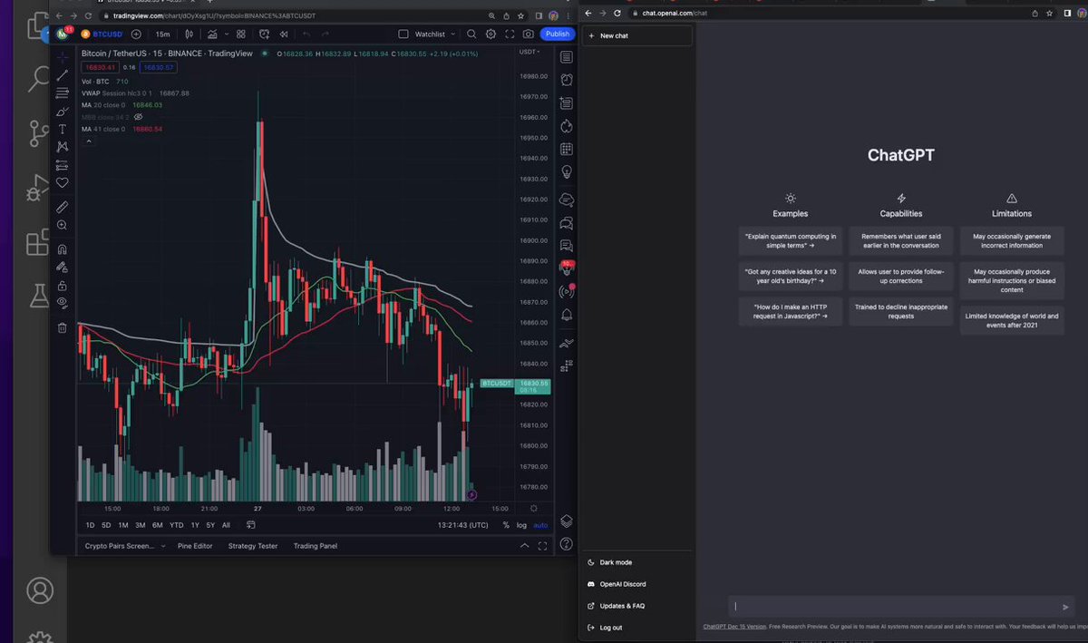Open the candlestick chart type selector

pyautogui.click(x=189, y=34)
